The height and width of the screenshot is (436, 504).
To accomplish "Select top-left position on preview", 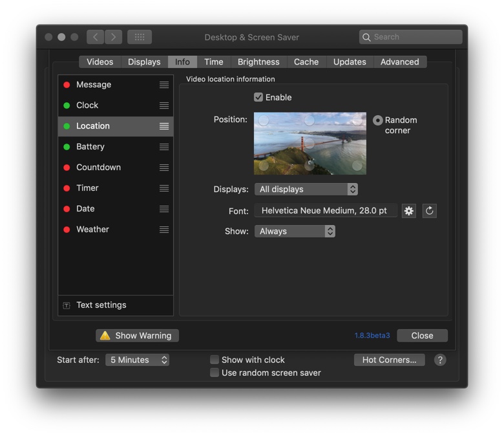I will click(264, 120).
